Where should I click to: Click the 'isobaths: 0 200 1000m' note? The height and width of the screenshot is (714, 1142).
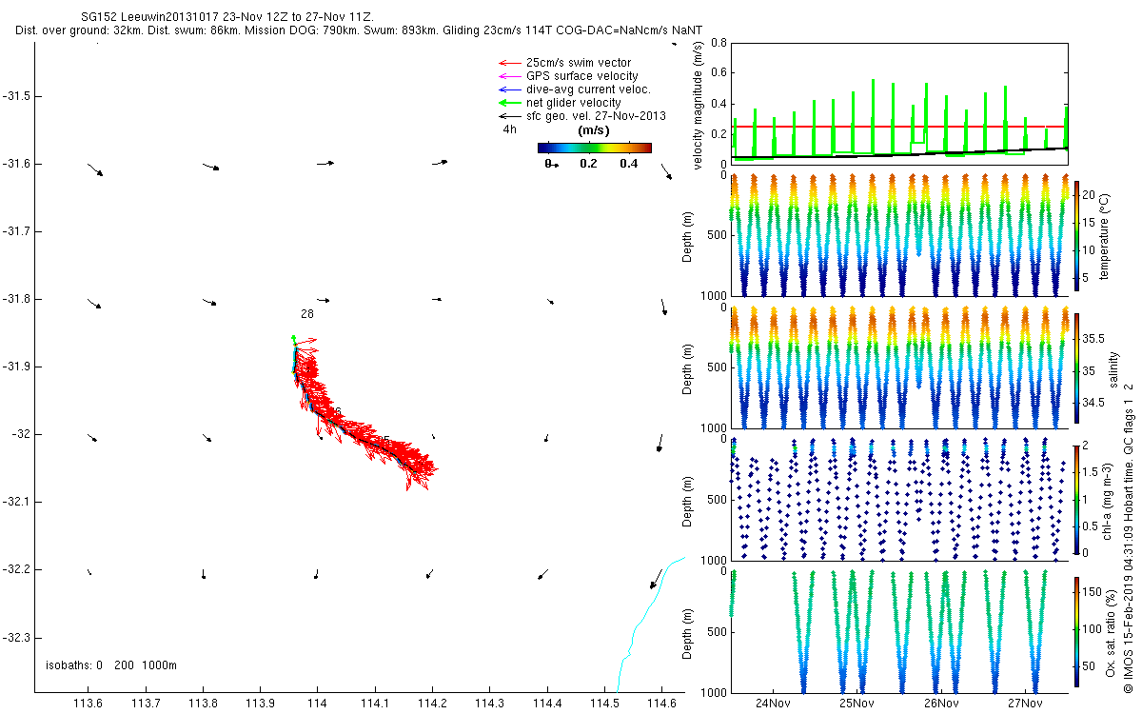tap(111, 665)
